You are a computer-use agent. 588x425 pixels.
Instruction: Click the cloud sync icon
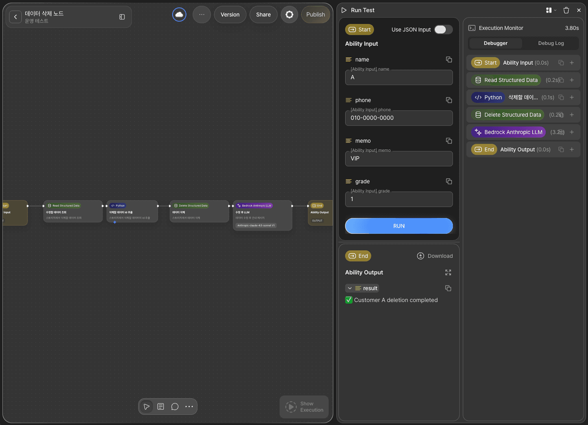tap(179, 15)
